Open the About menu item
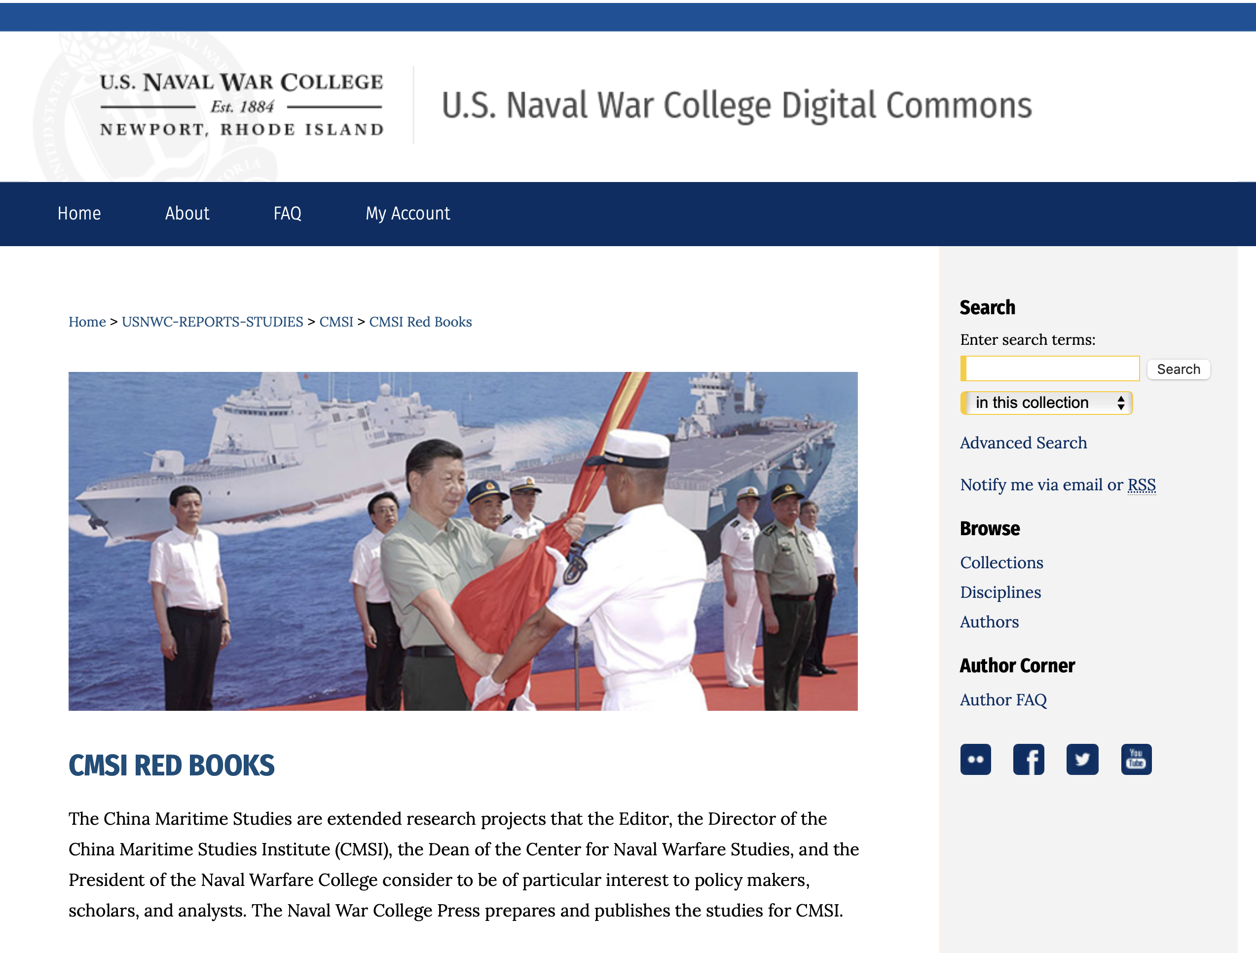Screen dimensions: 1256x953 [x=187, y=214]
